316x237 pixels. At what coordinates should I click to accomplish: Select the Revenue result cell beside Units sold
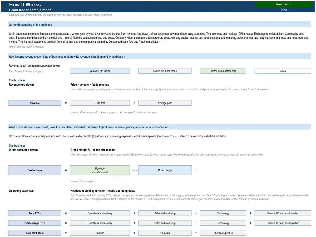[34, 103]
